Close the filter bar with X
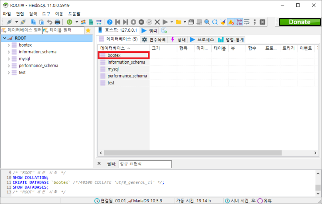322x204 pixels. pos(99,164)
